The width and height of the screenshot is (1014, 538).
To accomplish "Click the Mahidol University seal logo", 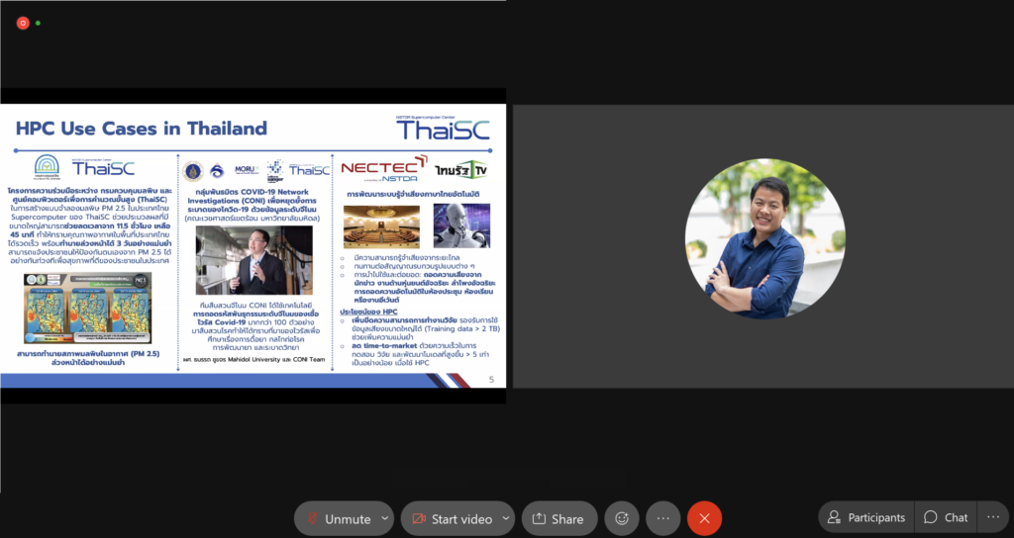I will click(193, 171).
